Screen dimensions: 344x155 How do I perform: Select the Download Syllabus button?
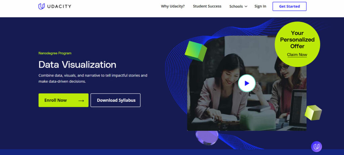115,100
